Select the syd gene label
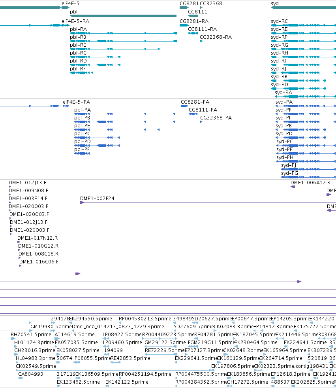The height and width of the screenshot is (388, 336). click(275, 4)
